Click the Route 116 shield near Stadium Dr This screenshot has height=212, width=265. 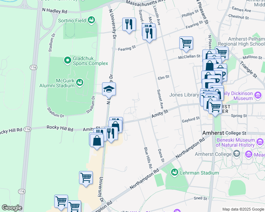pyautogui.click(x=33, y=67)
